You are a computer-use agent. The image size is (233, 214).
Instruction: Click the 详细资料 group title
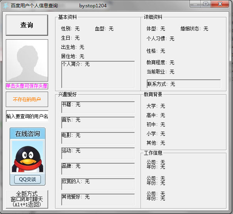pyautogui.click(x=153, y=17)
